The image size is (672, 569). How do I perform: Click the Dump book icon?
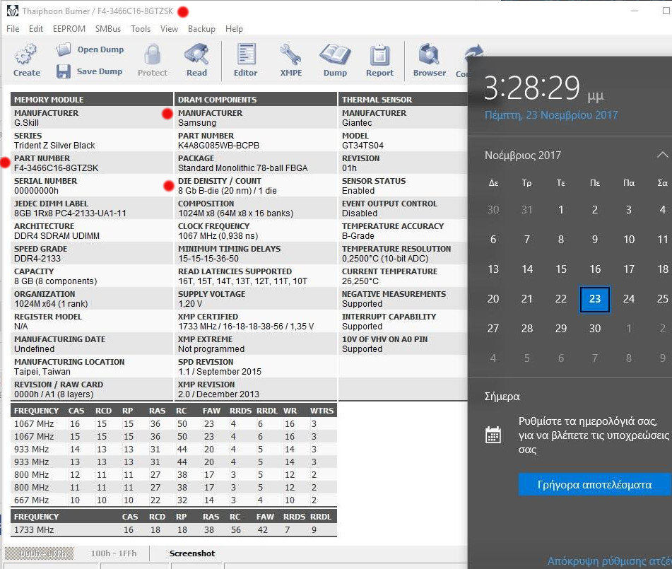(x=335, y=54)
